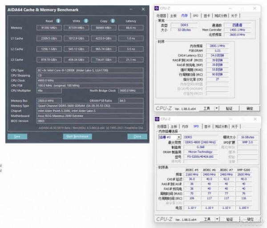Viewport: 267px width, 228px height.
Task: Click the Micron Technology DRAM manufacturer value
Action: coord(200,152)
